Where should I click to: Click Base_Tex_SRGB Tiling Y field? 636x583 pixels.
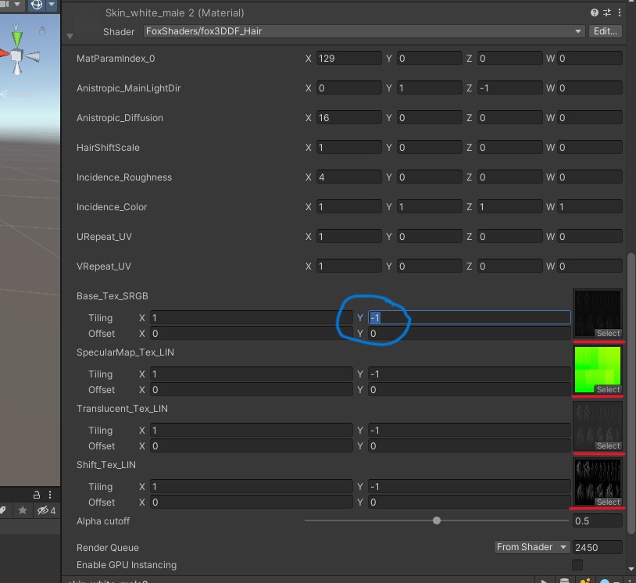coord(470,317)
